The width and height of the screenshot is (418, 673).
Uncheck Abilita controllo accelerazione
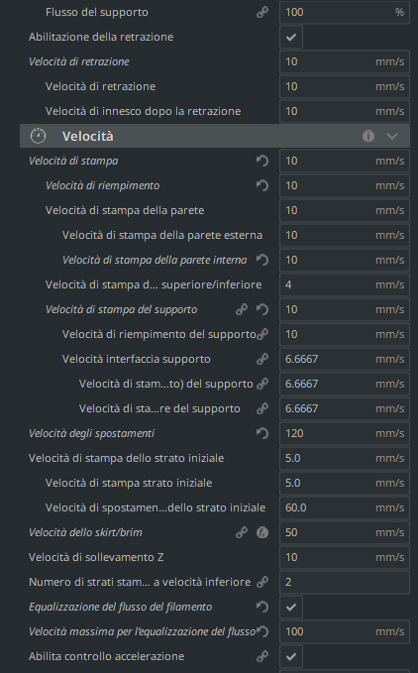coord(291,656)
